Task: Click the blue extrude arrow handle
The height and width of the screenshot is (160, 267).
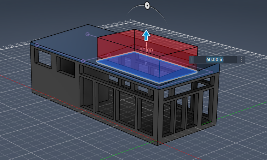Action: [x=146, y=35]
